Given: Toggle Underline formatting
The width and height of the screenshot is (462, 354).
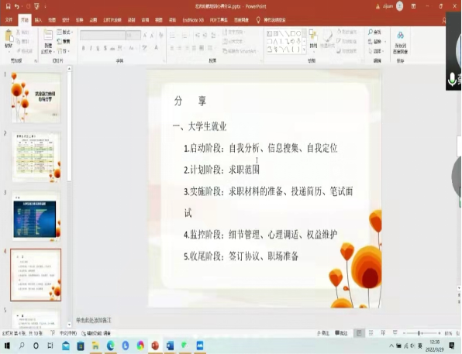Looking at the screenshot, I should [x=98, y=48].
